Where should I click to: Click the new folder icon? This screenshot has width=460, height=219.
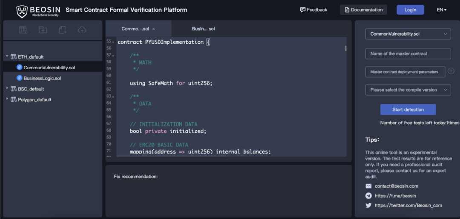click(43, 30)
